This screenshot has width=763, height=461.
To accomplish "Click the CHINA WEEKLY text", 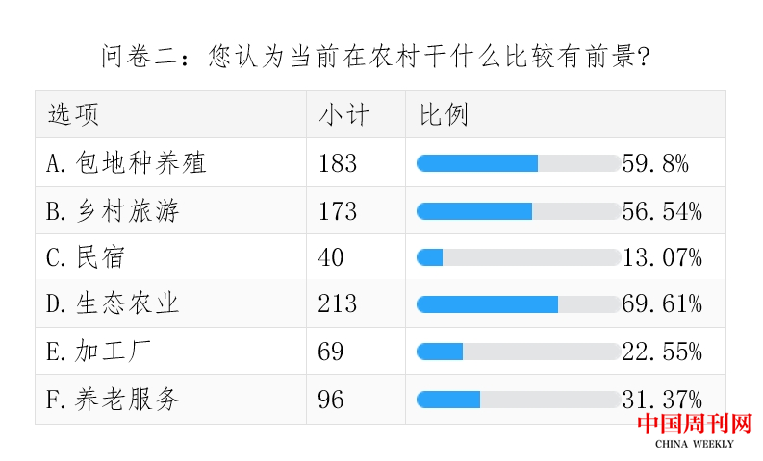I will [x=694, y=444].
